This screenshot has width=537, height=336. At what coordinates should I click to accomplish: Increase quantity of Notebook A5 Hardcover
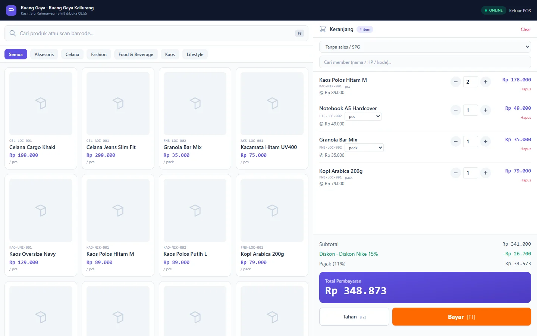click(486, 110)
